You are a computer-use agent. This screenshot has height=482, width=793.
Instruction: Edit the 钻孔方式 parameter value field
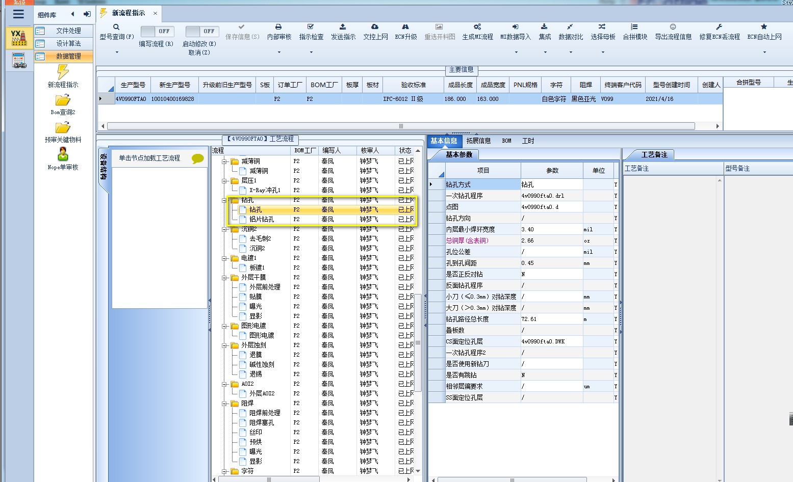tap(551, 184)
